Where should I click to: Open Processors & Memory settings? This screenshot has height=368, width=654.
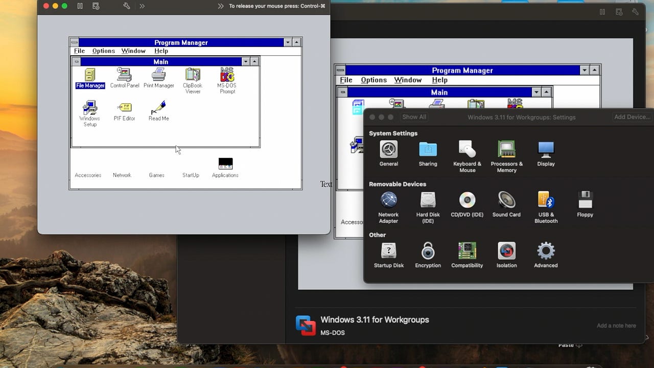pos(506,157)
